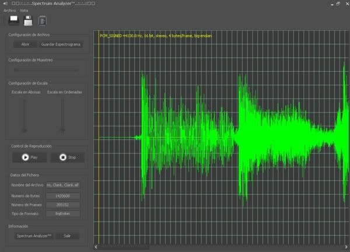Click the yellow playhead marker line
350x252 pixels.
pyautogui.click(x=99, y=137)
